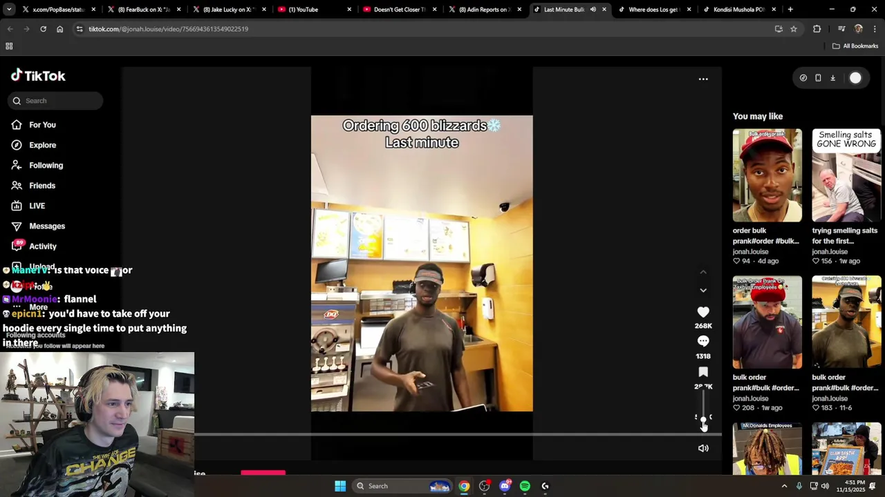Open Discord from the taskbar
Viewport: 885px width, 497px height.
(505, 486)
